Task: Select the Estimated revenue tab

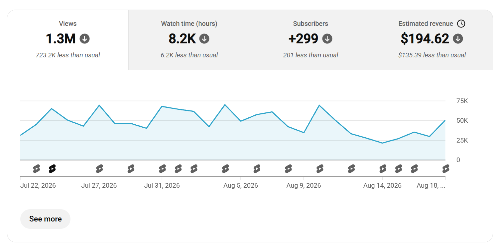Action: 432,40
